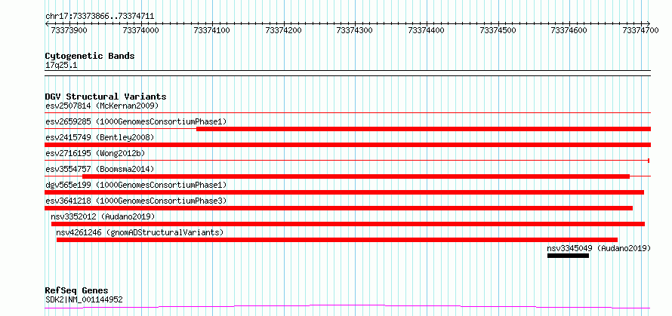Click ruler position 73374500
Screen dimensions: 672x316
(498, 30)
